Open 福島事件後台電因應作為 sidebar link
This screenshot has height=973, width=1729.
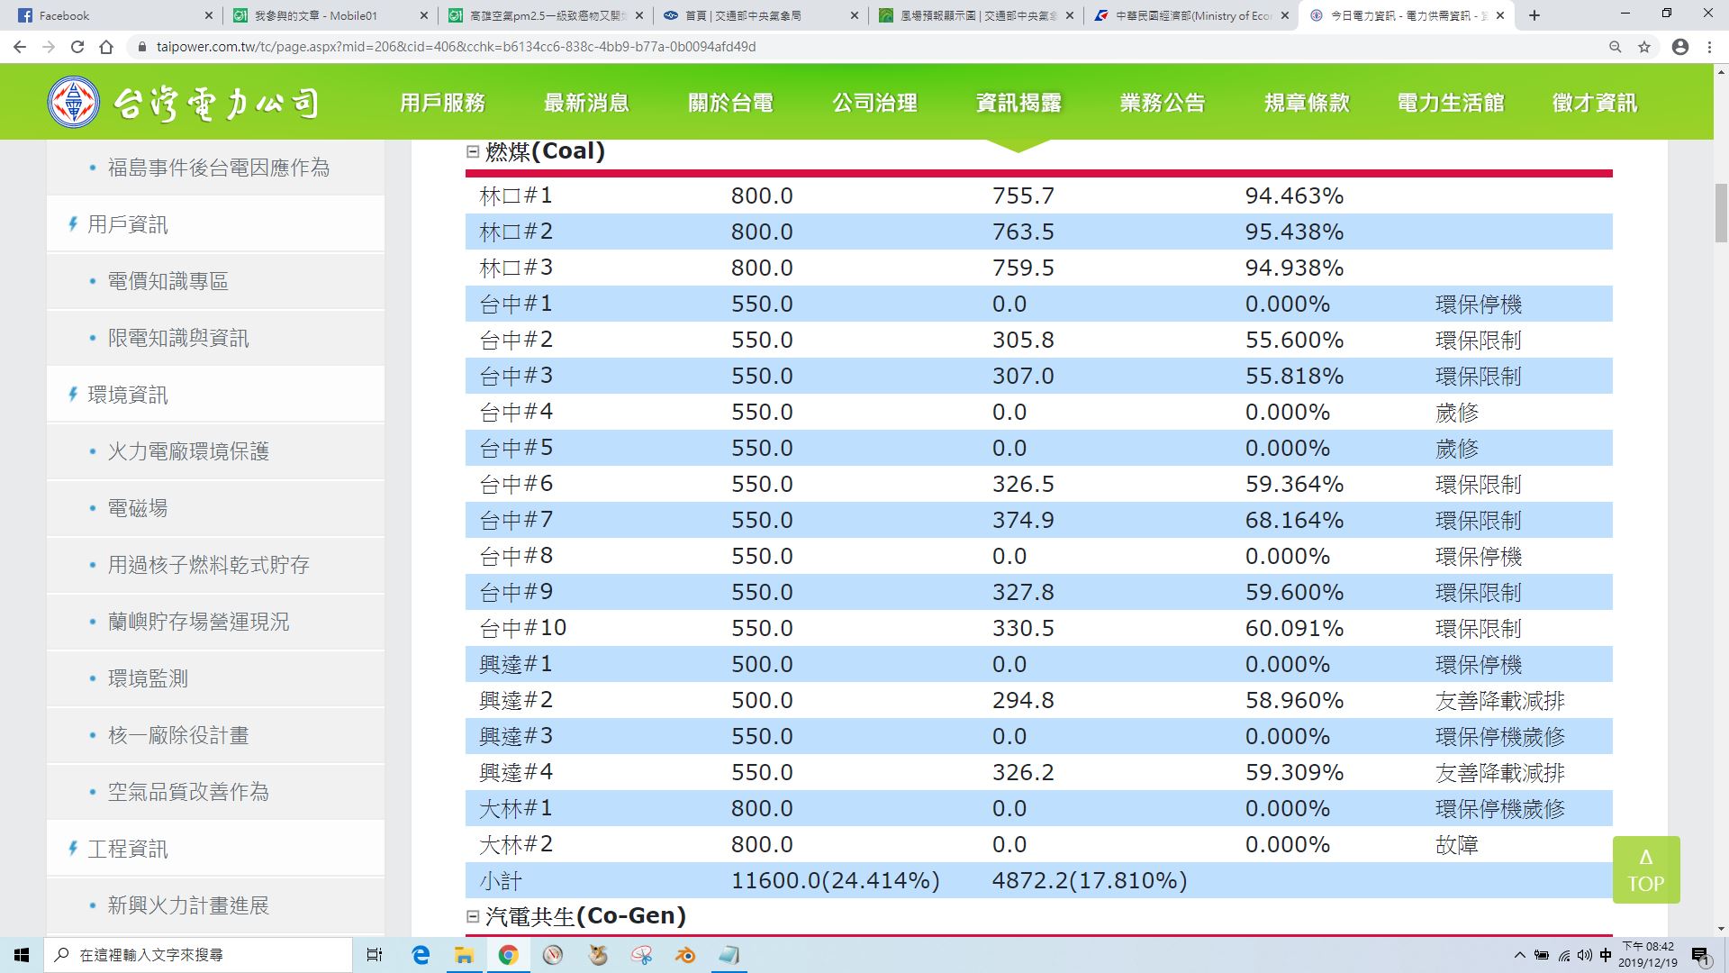218,168
